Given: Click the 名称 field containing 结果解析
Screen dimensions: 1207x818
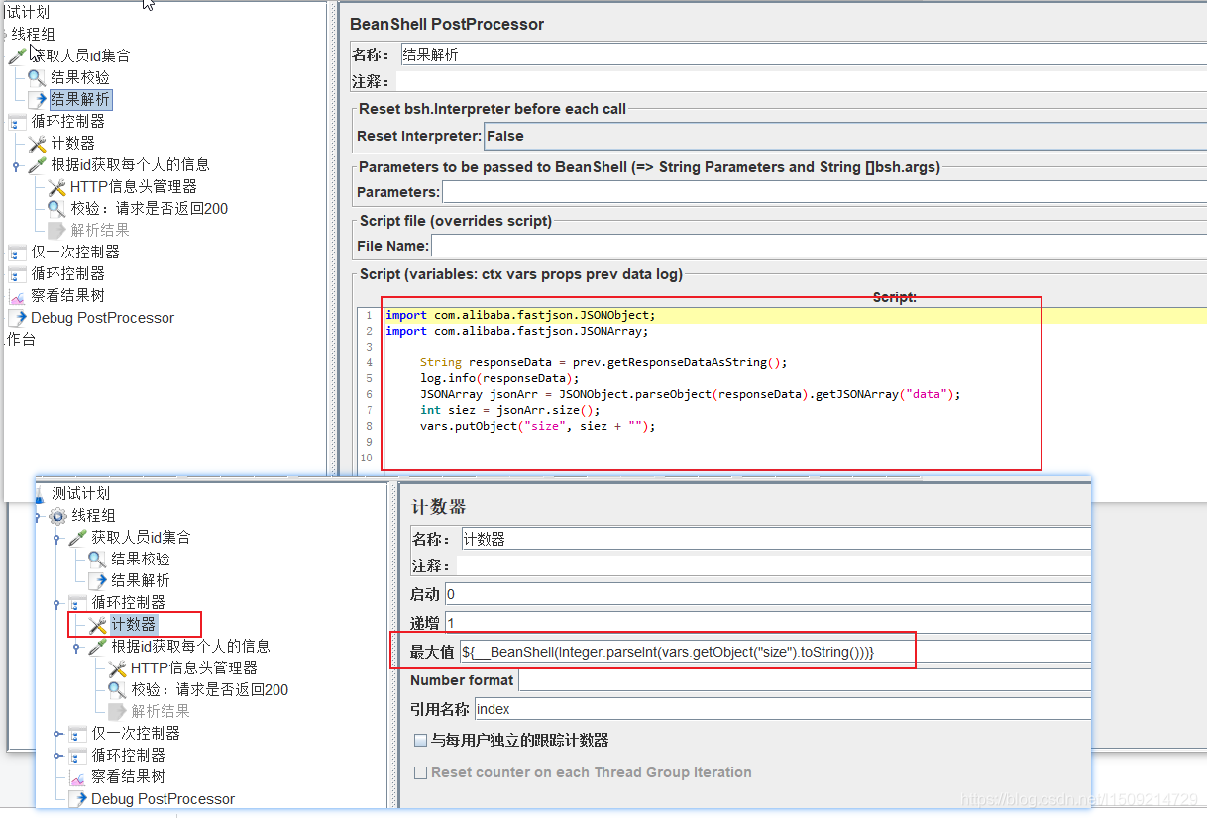Looking at the screenshot, I should [804, 55].
